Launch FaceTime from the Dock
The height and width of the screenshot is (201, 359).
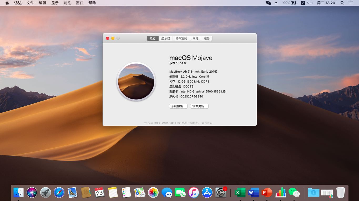click(x=180, y=193)
